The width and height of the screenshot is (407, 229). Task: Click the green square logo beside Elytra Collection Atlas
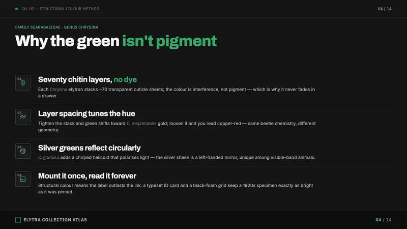pos(18,220)
